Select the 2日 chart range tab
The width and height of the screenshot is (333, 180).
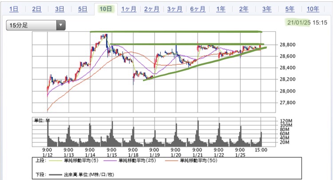[x=37, y=9]
